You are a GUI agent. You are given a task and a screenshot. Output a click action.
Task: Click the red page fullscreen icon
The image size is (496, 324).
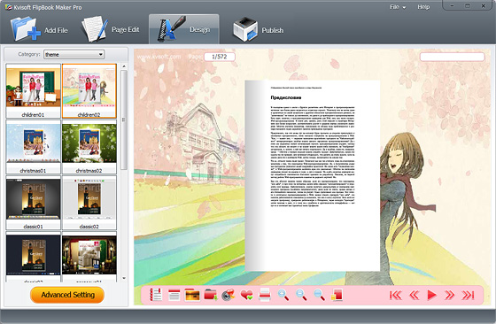click(337, 295)
